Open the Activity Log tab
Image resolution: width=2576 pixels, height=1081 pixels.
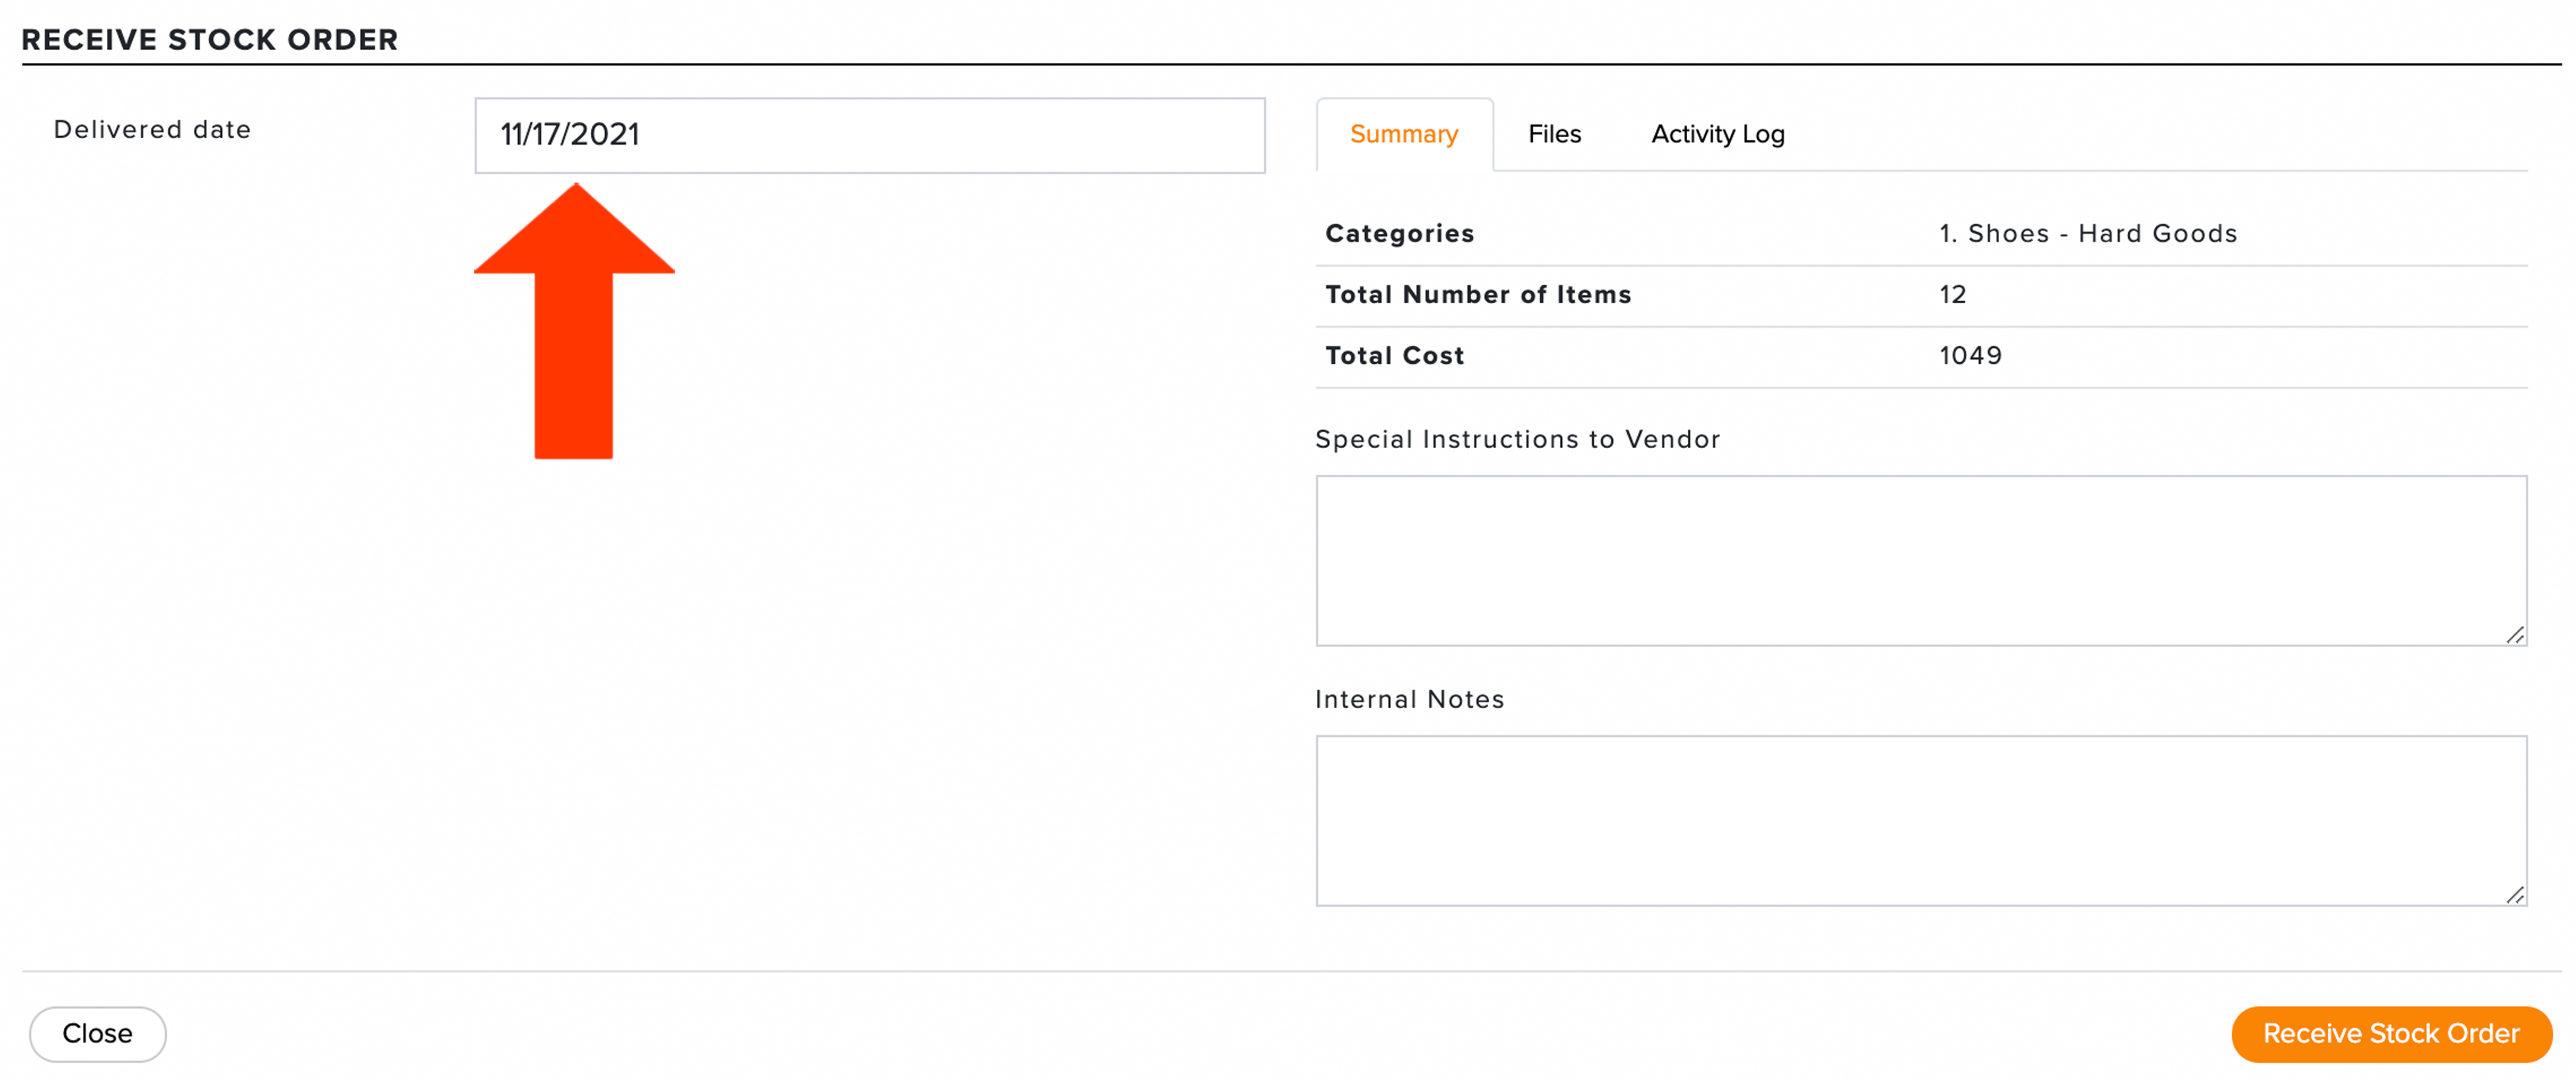[x=1717, y=134]
